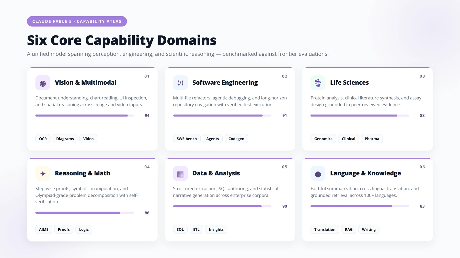Click the Six Core Capability Domains heading
The width and height of the screenshot is (460, 258).
(122, 41)
